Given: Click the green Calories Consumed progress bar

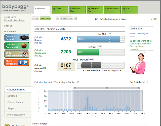Looking at the screenshot, I should [x=88, y=52].
